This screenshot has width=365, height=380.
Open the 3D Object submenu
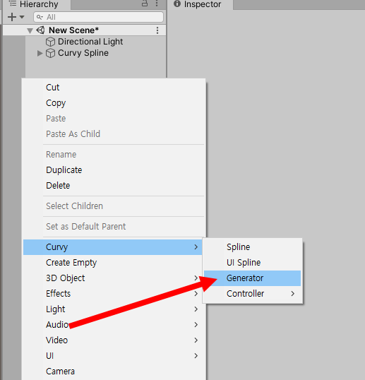(x=113, y=278)
